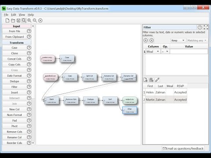Screen dimensions: 211x158
Task: Click the Meal column header in table
Action: click(170, 86)
